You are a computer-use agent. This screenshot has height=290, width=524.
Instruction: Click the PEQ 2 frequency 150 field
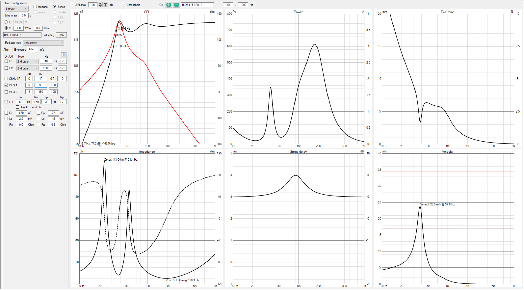pos(41,92)
